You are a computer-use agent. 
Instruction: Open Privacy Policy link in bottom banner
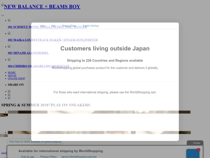click(x=48, y=157)
